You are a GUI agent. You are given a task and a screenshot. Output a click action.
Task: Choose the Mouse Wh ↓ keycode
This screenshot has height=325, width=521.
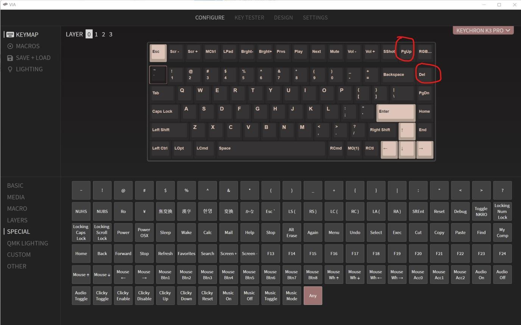click(355, 275)
